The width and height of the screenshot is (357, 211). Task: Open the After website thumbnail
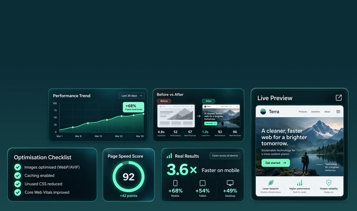coord(221,116)
